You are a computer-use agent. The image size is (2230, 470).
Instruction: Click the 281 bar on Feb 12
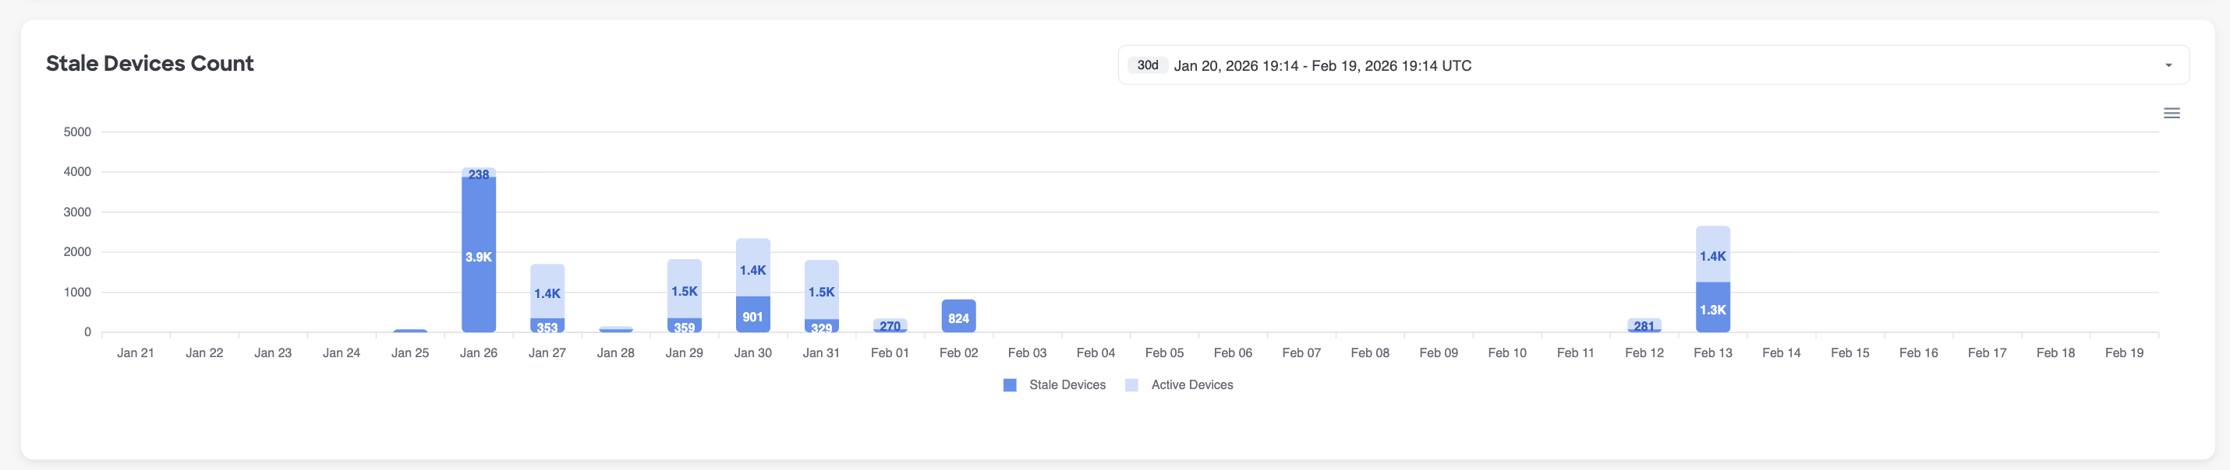[x=1644, y=324]
